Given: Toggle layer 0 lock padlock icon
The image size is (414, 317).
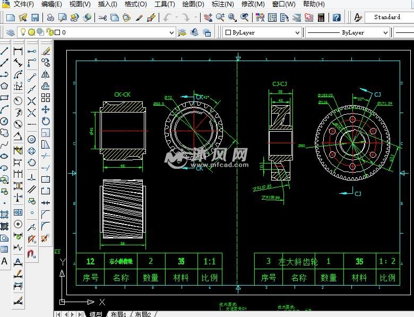Looking at the screenshot, I should (x=49, y=32).
